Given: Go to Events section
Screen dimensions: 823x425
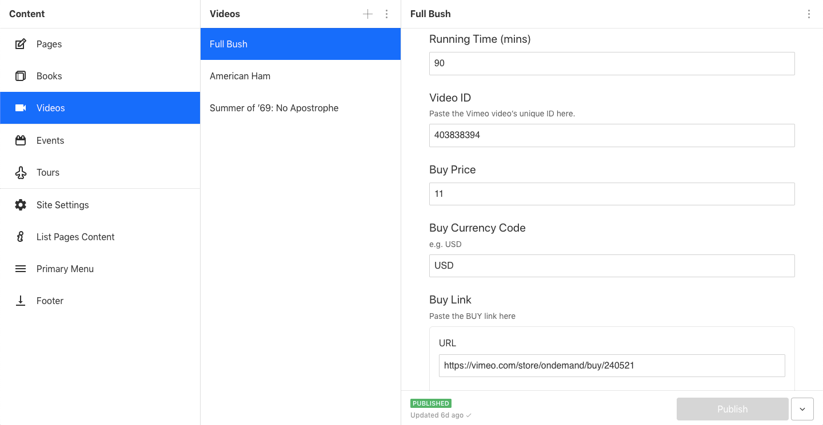Looking at the screenshot, I should [x=100, y=140].
